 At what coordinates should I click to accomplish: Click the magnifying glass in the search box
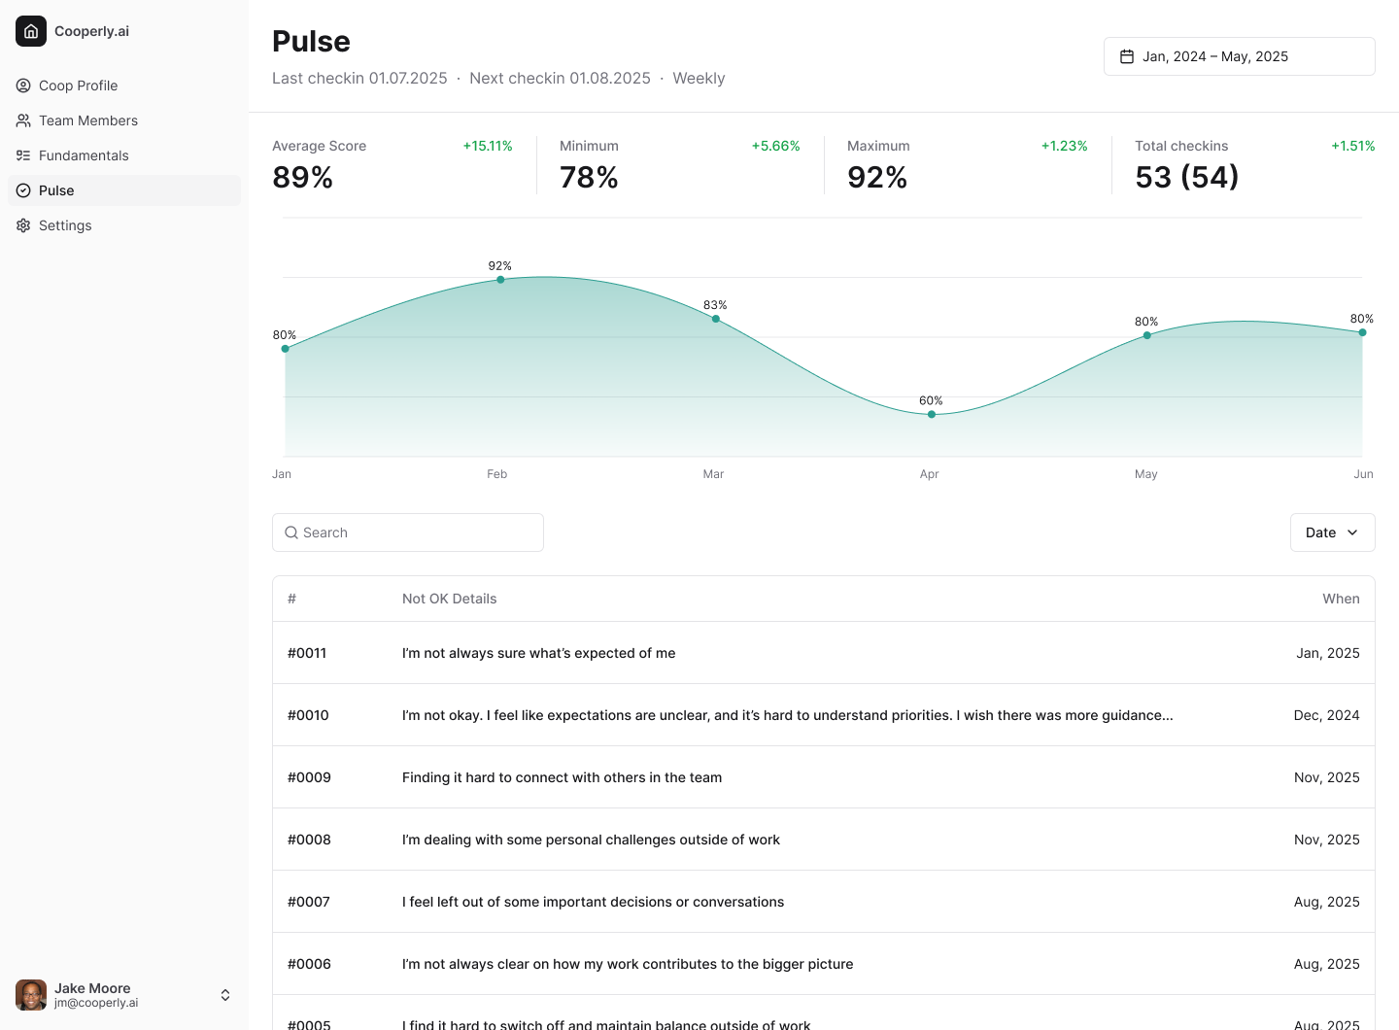pyautogui.click(x=291, y=532)
